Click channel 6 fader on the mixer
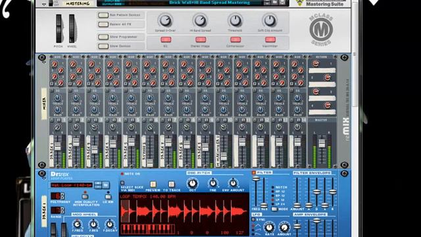Viewport: 421px width, 237px height. 150,163
